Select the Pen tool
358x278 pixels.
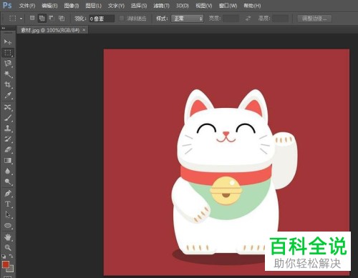click(8, 194)
